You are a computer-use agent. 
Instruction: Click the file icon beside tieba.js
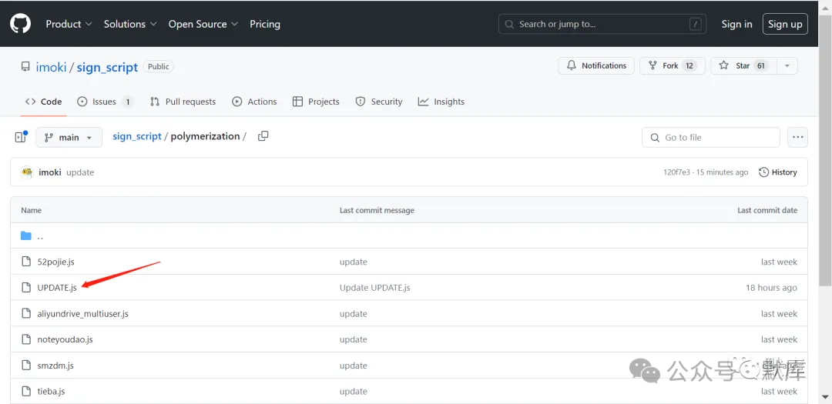click(26, 391)
